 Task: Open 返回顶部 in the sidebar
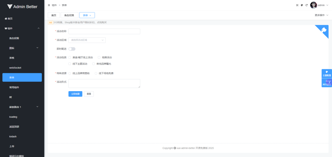pos(22,127)
